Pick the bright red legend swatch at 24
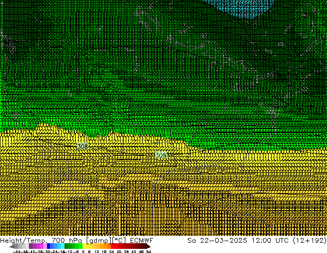 [x=112, y=246]
